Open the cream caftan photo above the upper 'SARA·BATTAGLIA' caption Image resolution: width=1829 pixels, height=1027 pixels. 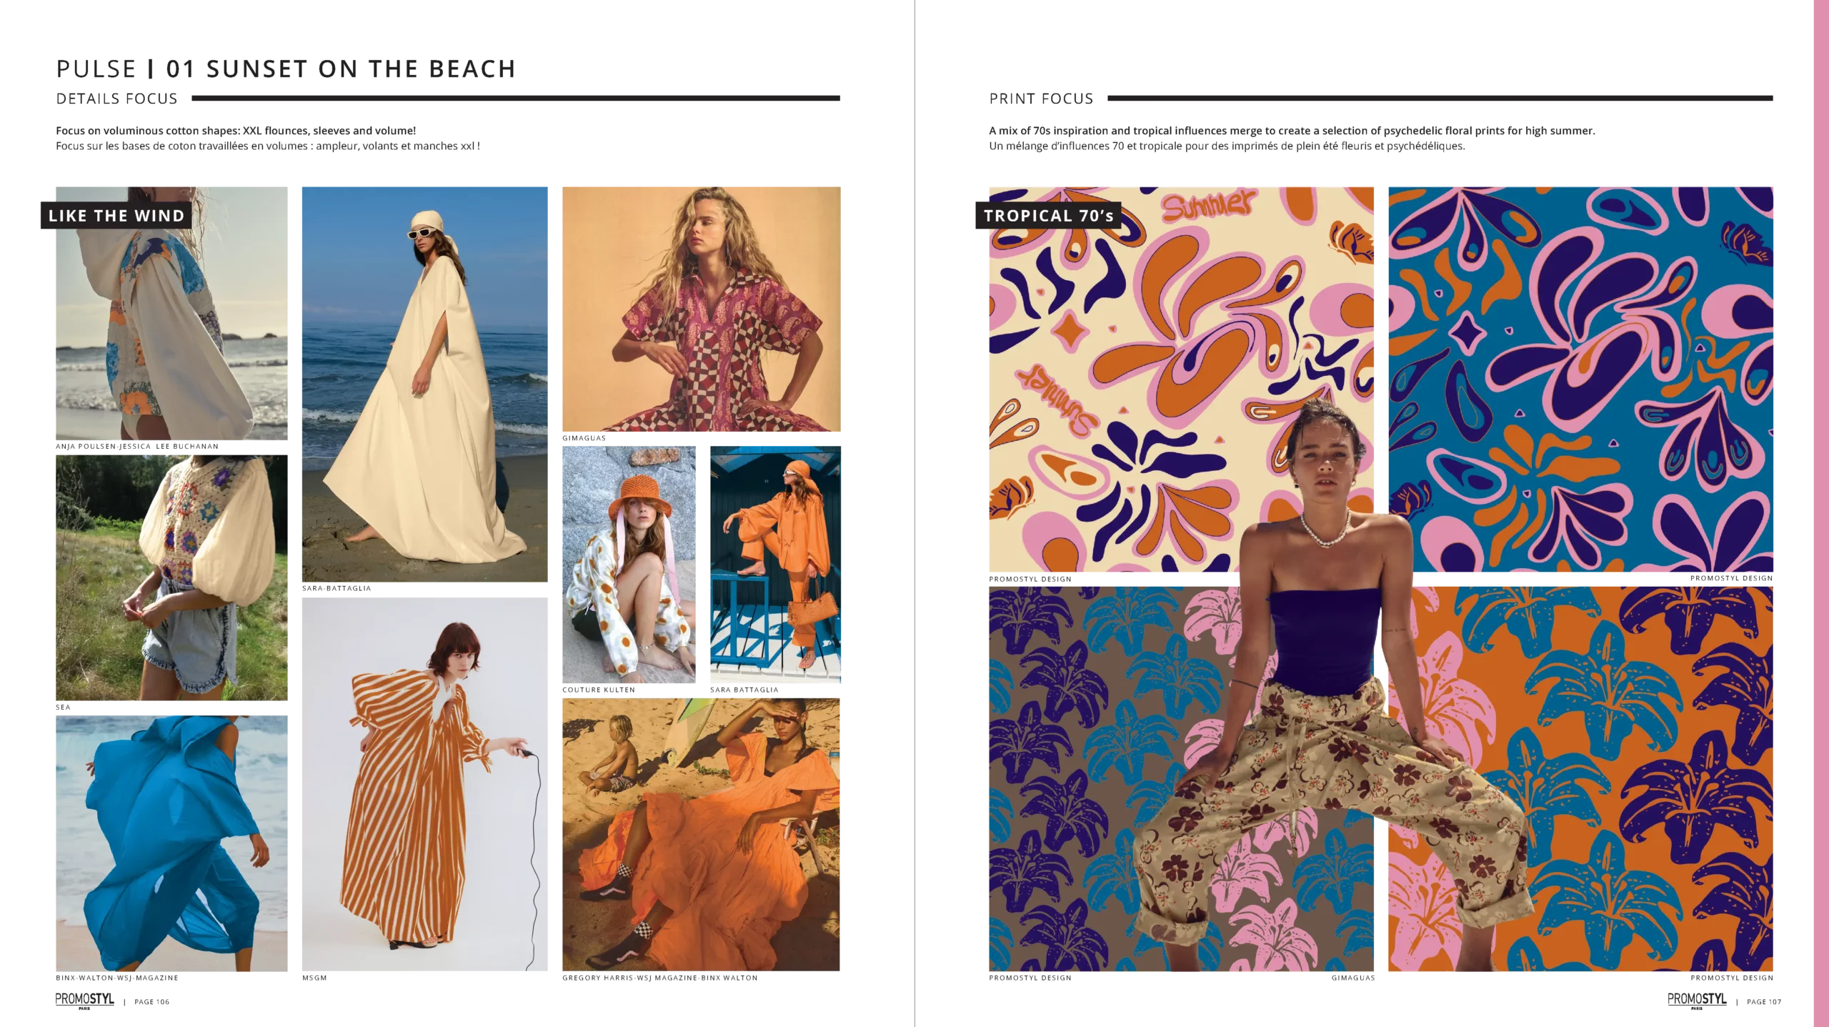424,384
